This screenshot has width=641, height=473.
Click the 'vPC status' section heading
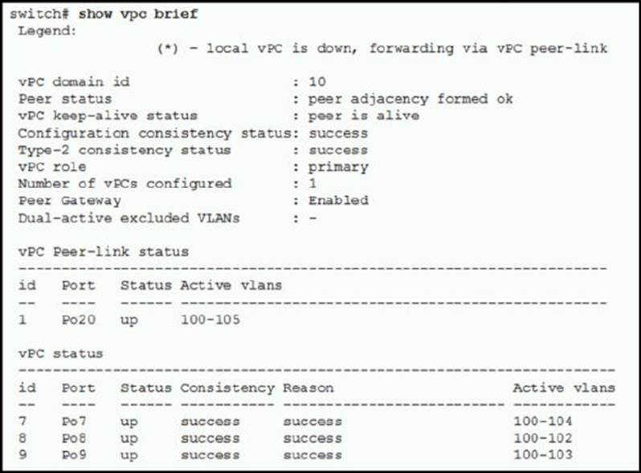(x=61, y=353)
